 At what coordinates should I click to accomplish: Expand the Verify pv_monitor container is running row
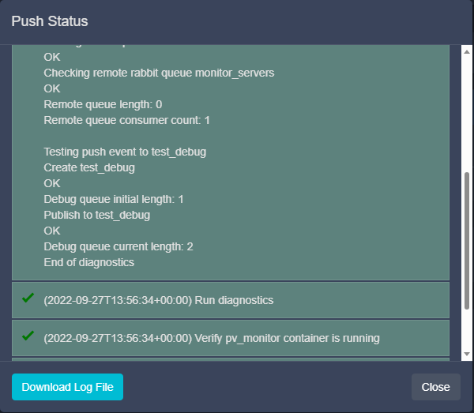click(x=211, y=338)
